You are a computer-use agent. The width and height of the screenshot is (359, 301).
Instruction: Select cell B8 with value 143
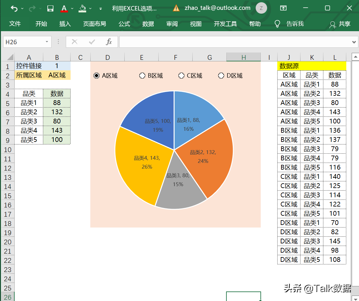(x=57, y=130)
